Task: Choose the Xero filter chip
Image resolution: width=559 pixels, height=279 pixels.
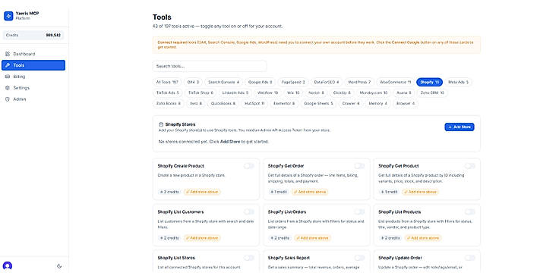Action: coord(196,104)
